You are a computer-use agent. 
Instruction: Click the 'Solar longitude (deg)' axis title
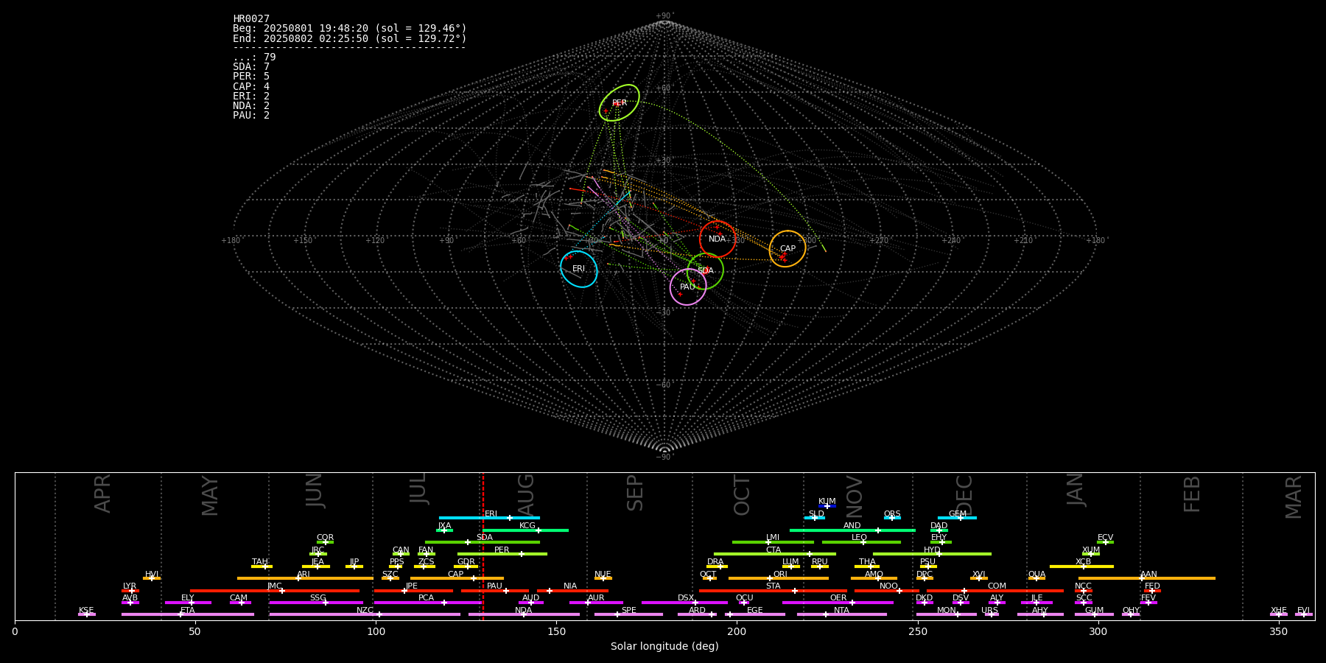pos(664,647)
